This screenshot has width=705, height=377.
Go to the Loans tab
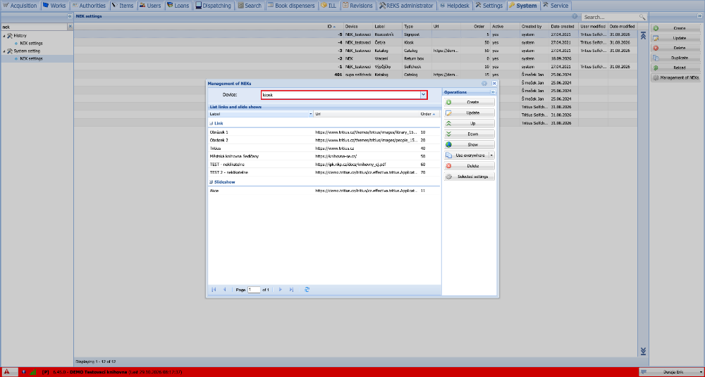[x=178, y=6]
